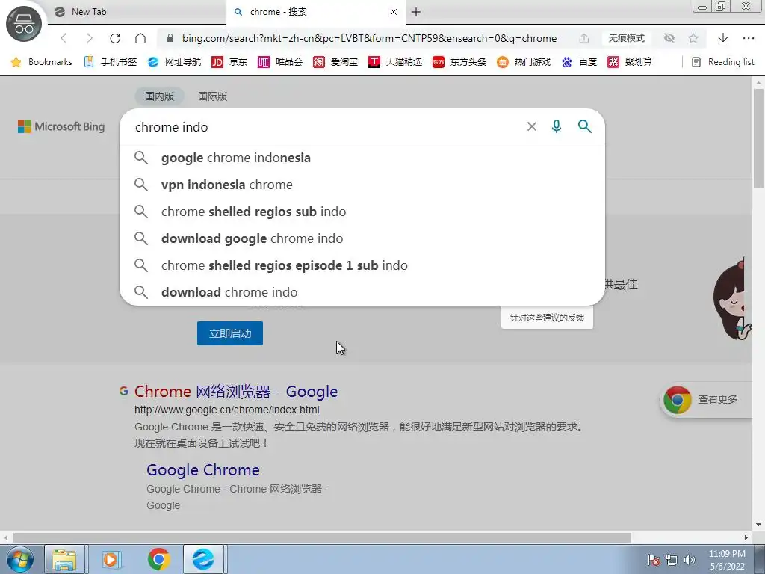Bookmark the page with the star icon

(693, 38)
